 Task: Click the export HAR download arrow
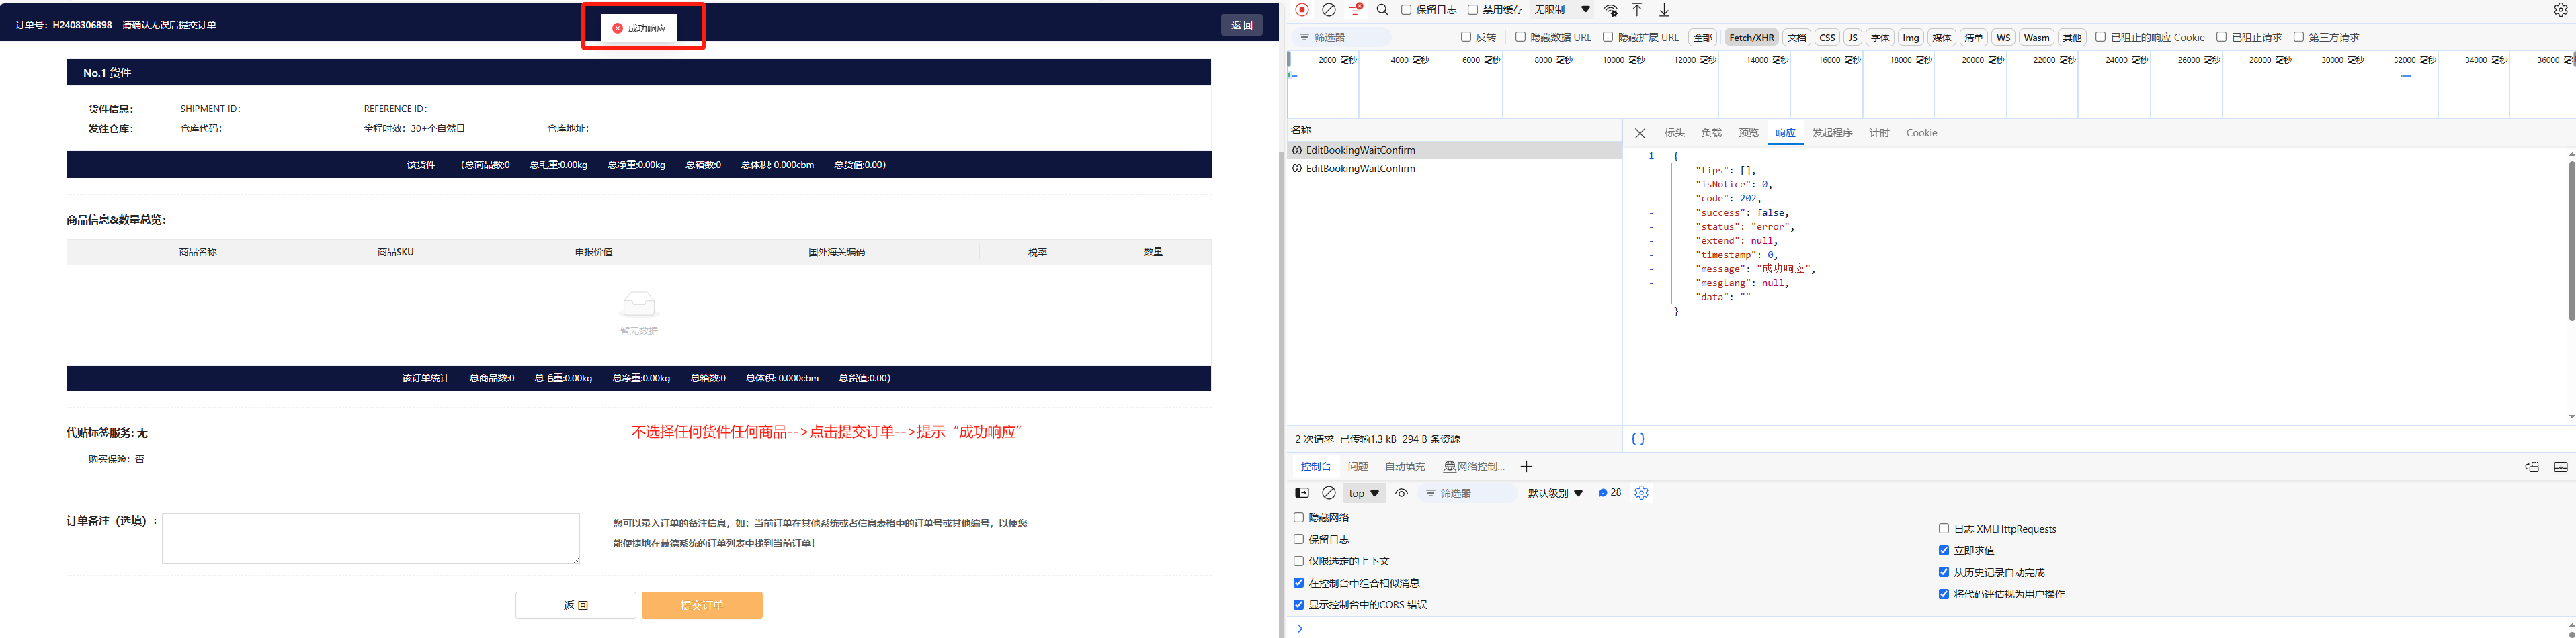[x=1664, y=10]
